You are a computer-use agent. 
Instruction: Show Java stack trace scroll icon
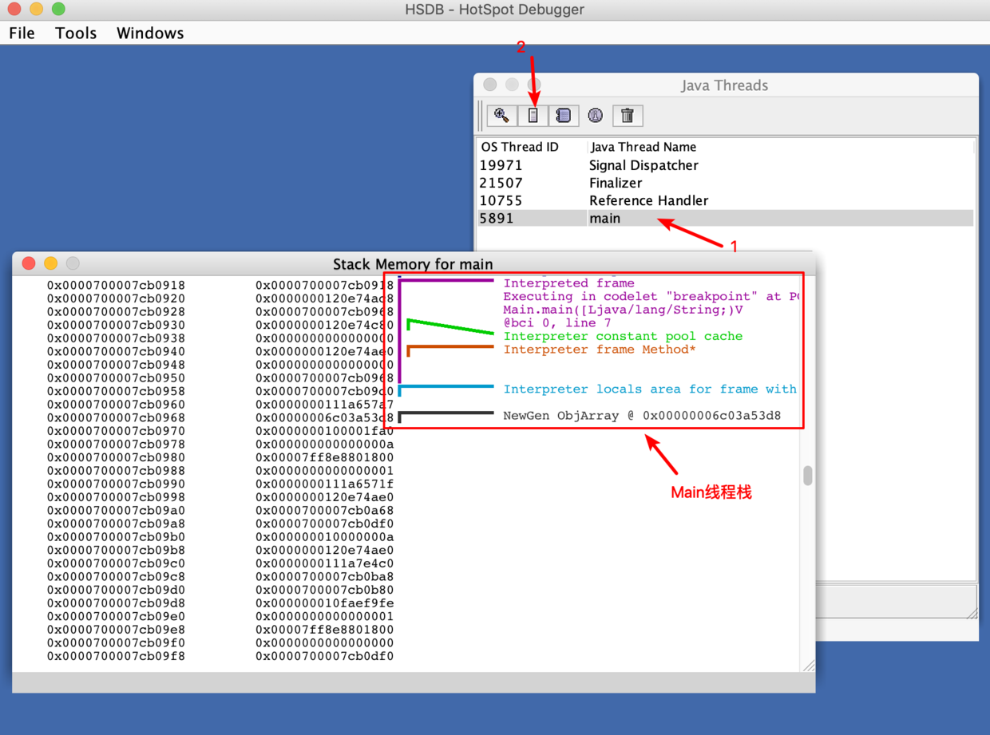pos(563,116)
